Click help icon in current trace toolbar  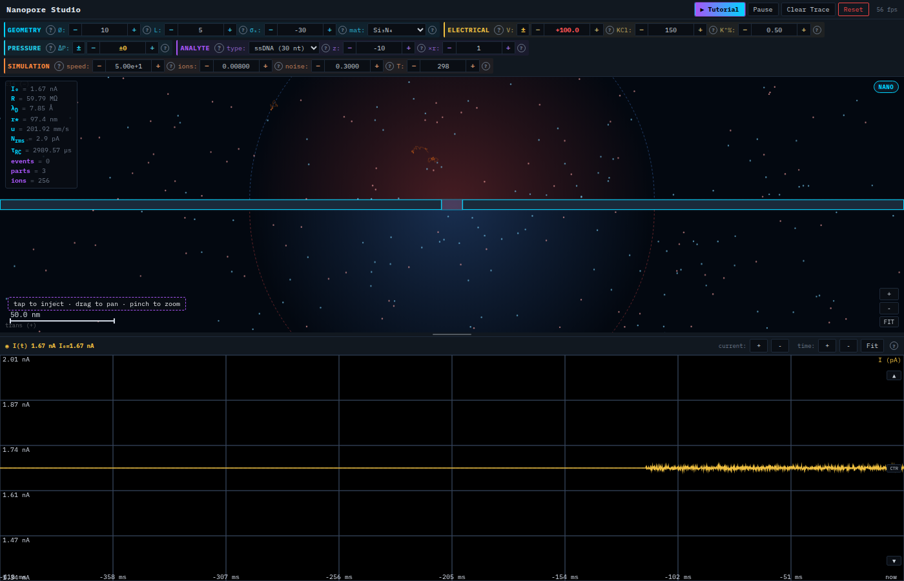894,346
